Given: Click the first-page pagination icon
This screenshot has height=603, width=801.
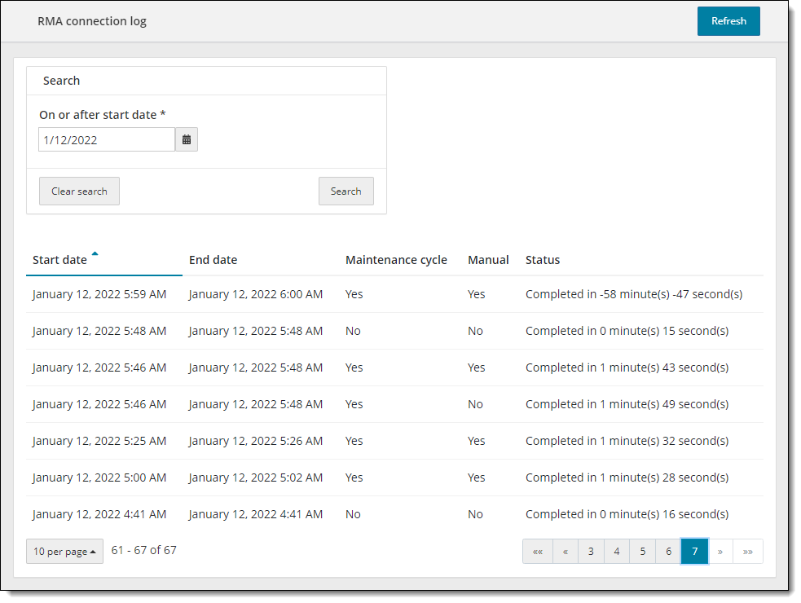Looking at the screenshot, I should coord(538,551).
